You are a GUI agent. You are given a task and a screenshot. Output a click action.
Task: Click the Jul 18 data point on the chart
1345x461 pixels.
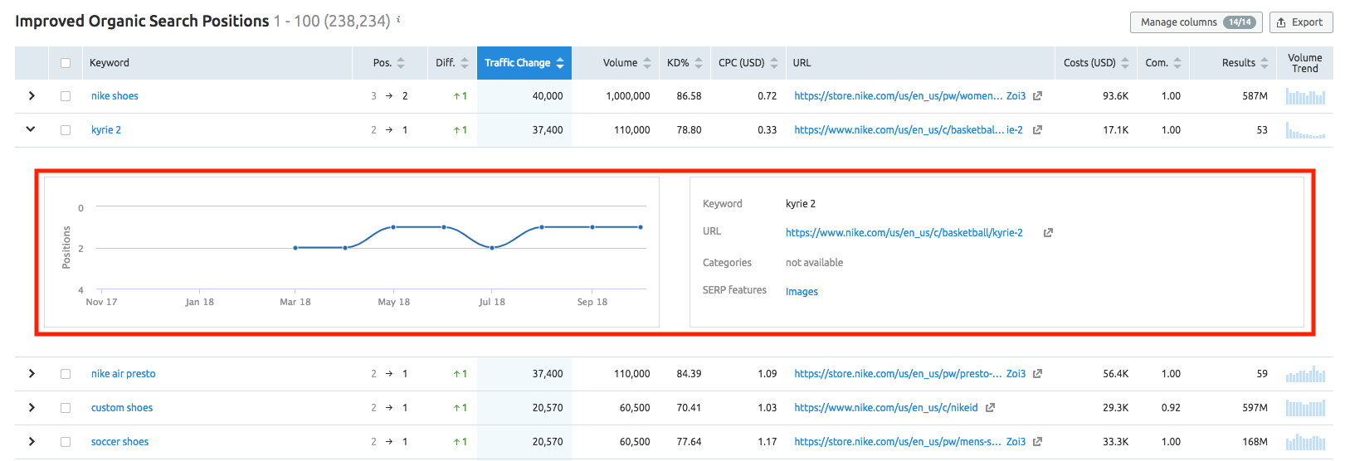pos(492,248)
